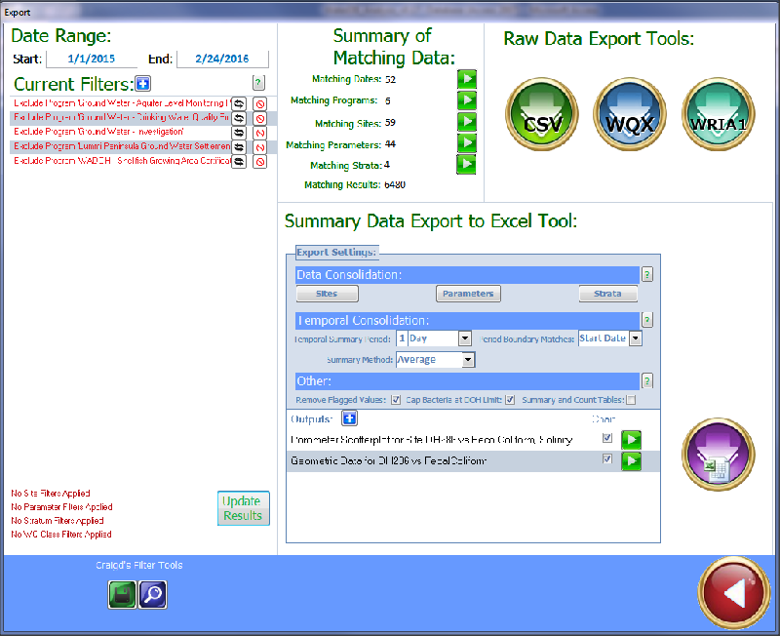Invert the Aquifer Level Monitoring filter with the swap icon
780x636 pixels.
239,104
